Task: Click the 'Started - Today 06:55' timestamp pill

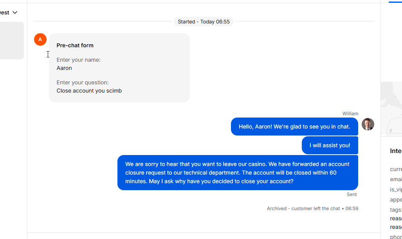Action: [x=204, y=22]
